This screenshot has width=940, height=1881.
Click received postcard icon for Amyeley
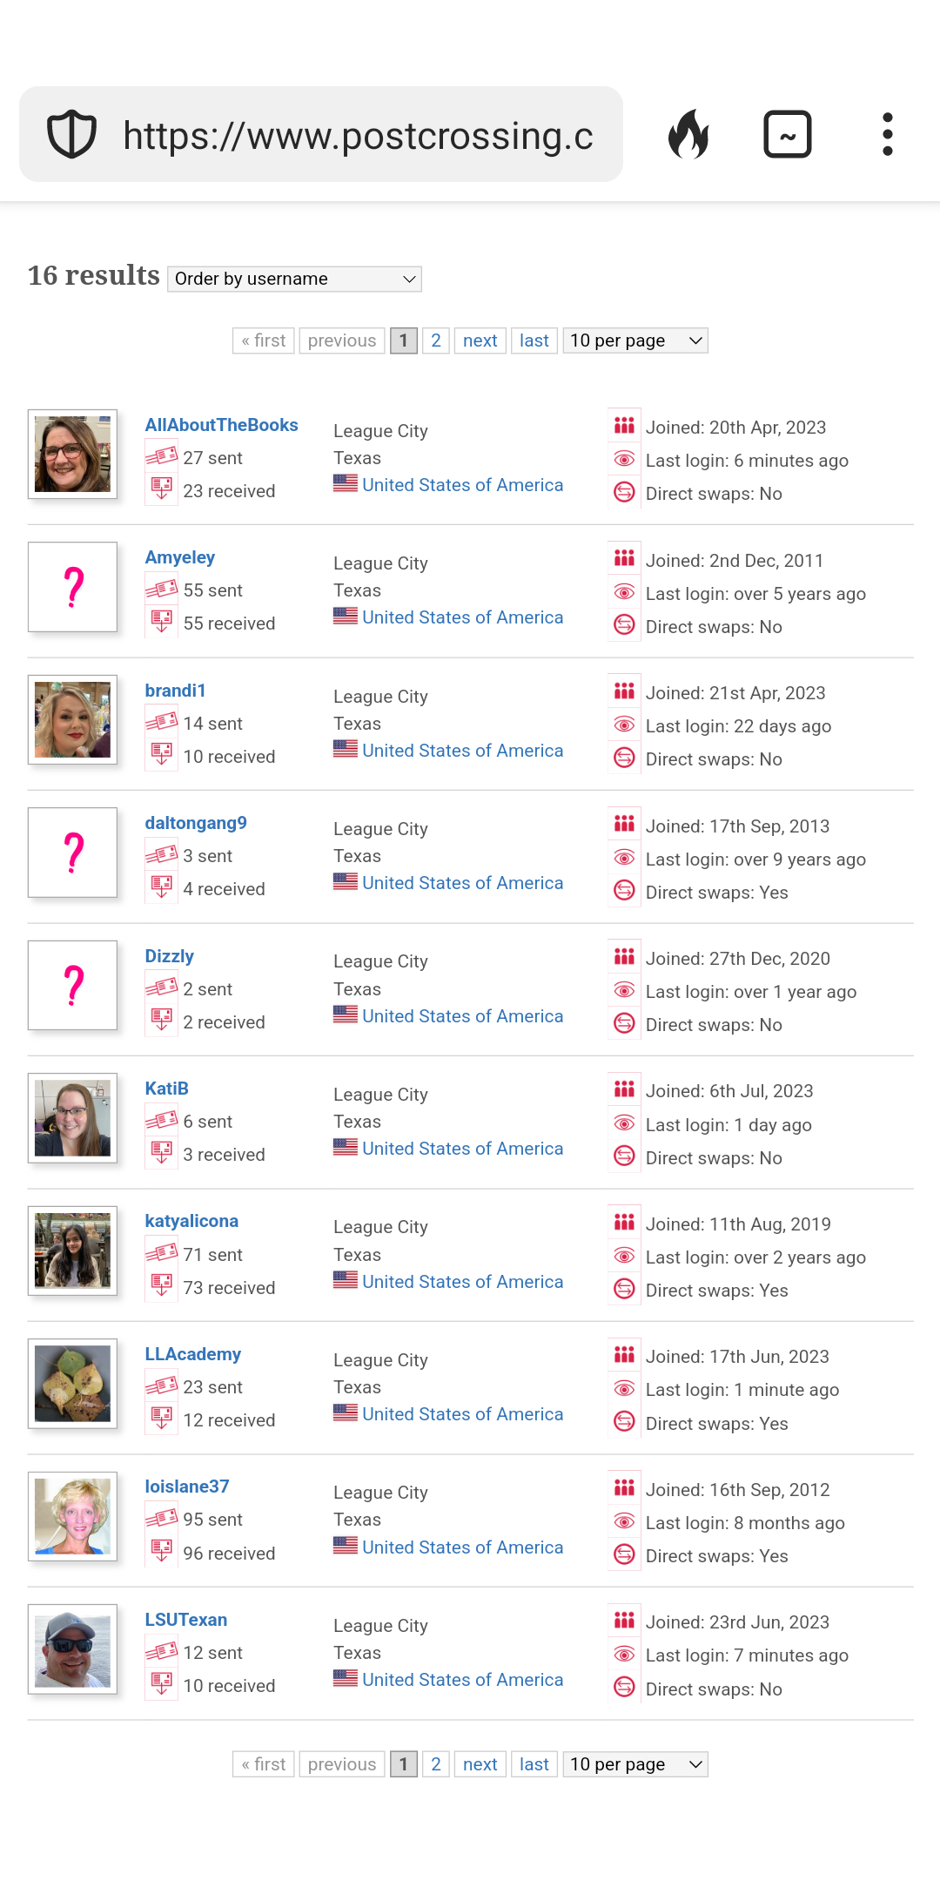pyautogui.click(x=161, y=622)
